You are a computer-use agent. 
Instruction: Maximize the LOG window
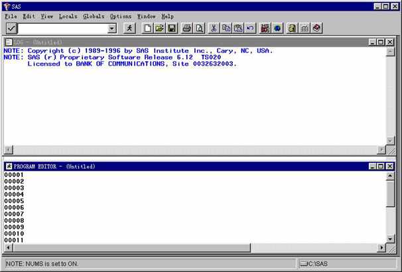tap(381, 42)
